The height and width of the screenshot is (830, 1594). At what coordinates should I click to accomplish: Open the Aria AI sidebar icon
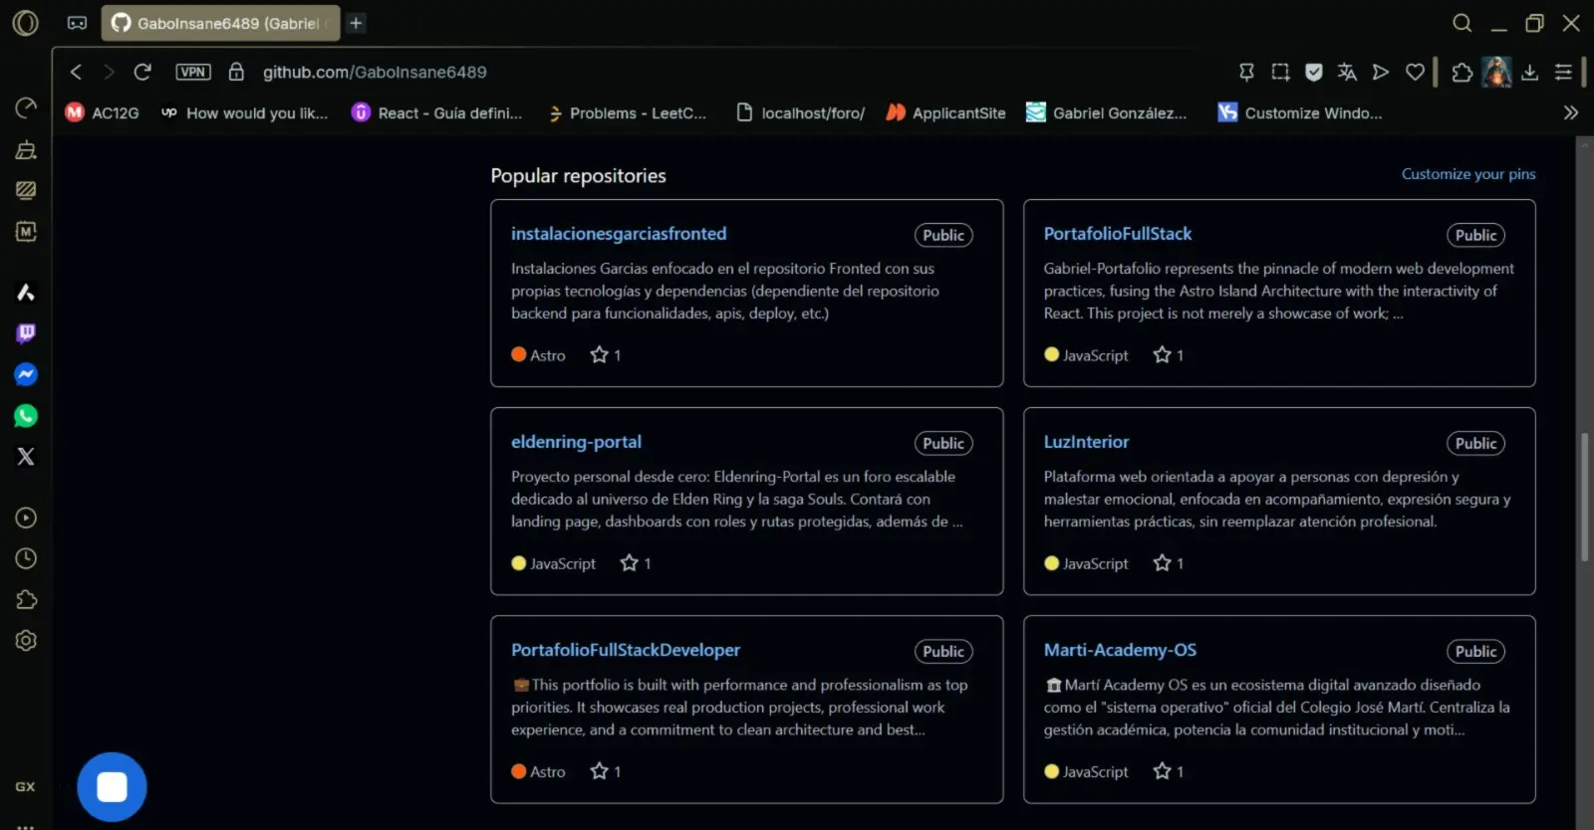pos(26,292)
